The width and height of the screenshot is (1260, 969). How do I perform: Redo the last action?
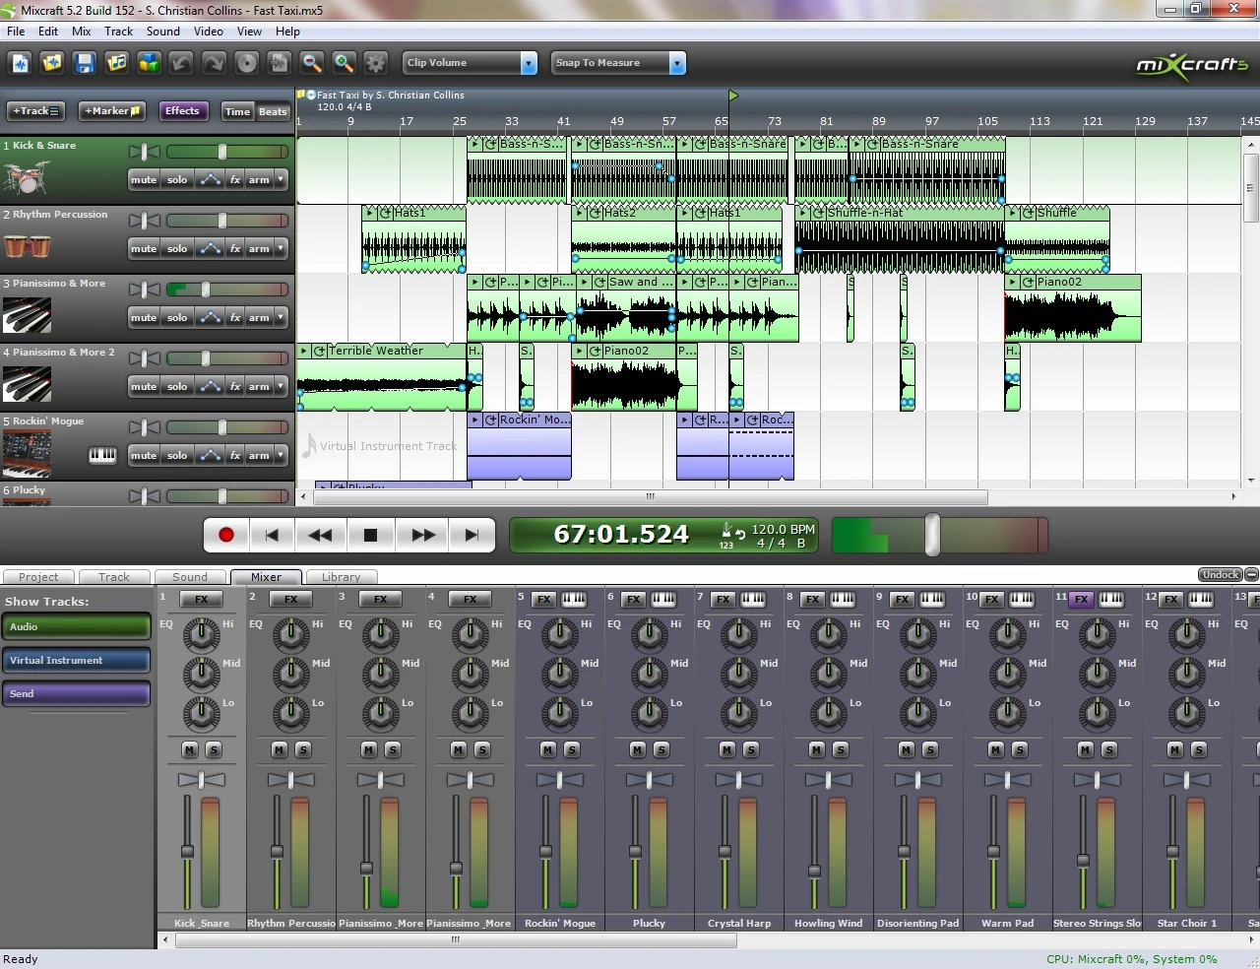(214, 63)
